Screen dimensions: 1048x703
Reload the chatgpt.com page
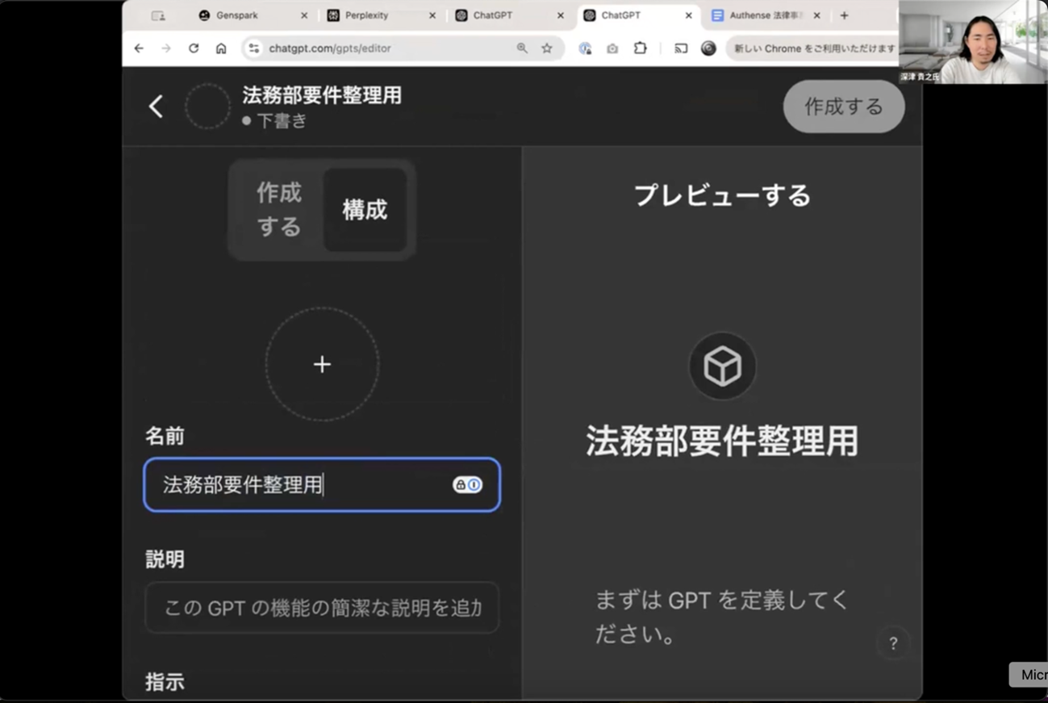click(194, 48)
